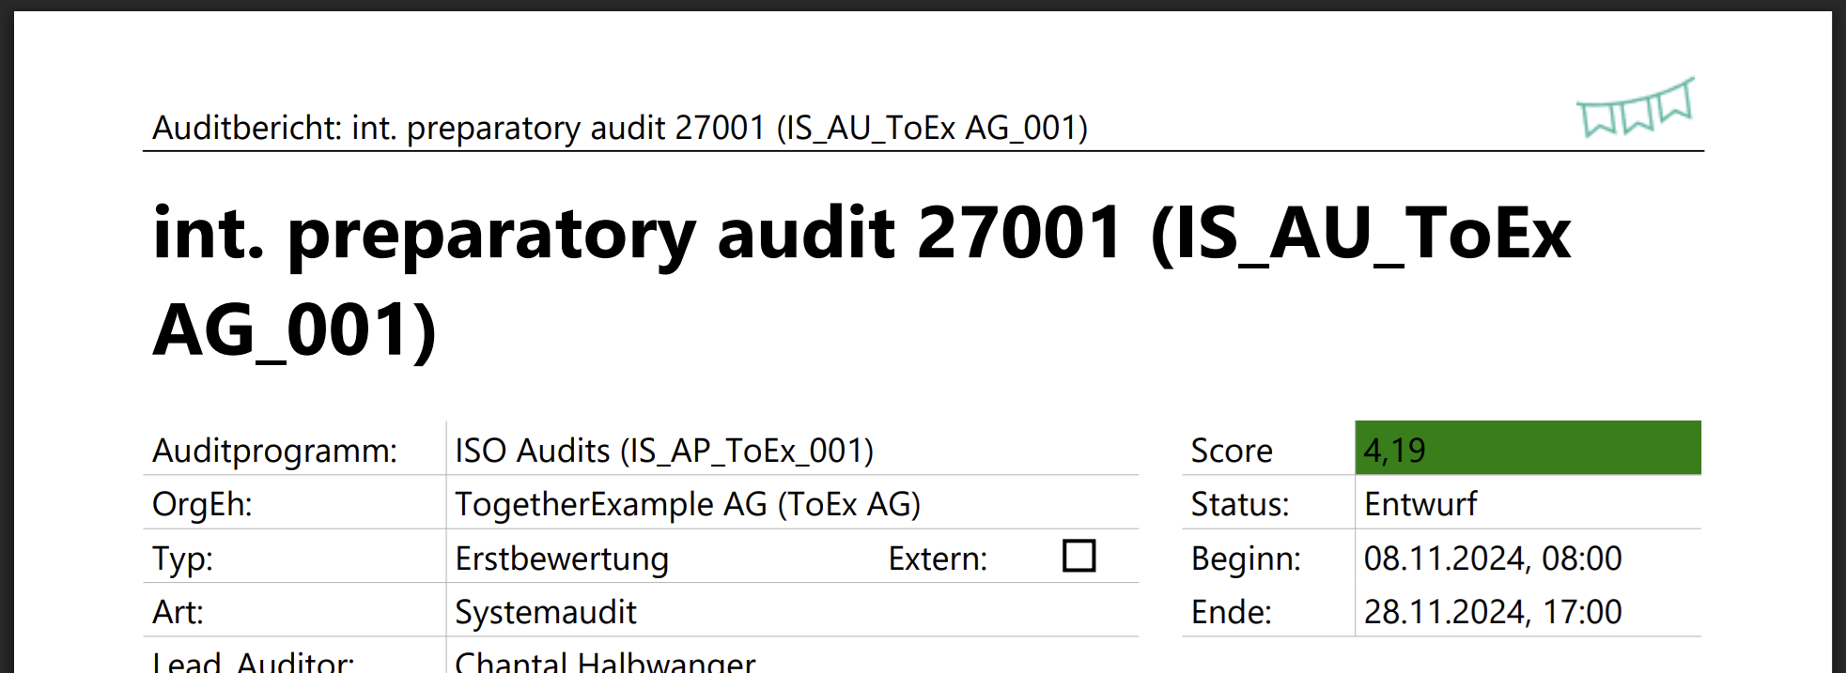Click the Erstbewertung type value
Viewport: 1846px width, 673px height.
pyautogui.click(x=561, y=558)
